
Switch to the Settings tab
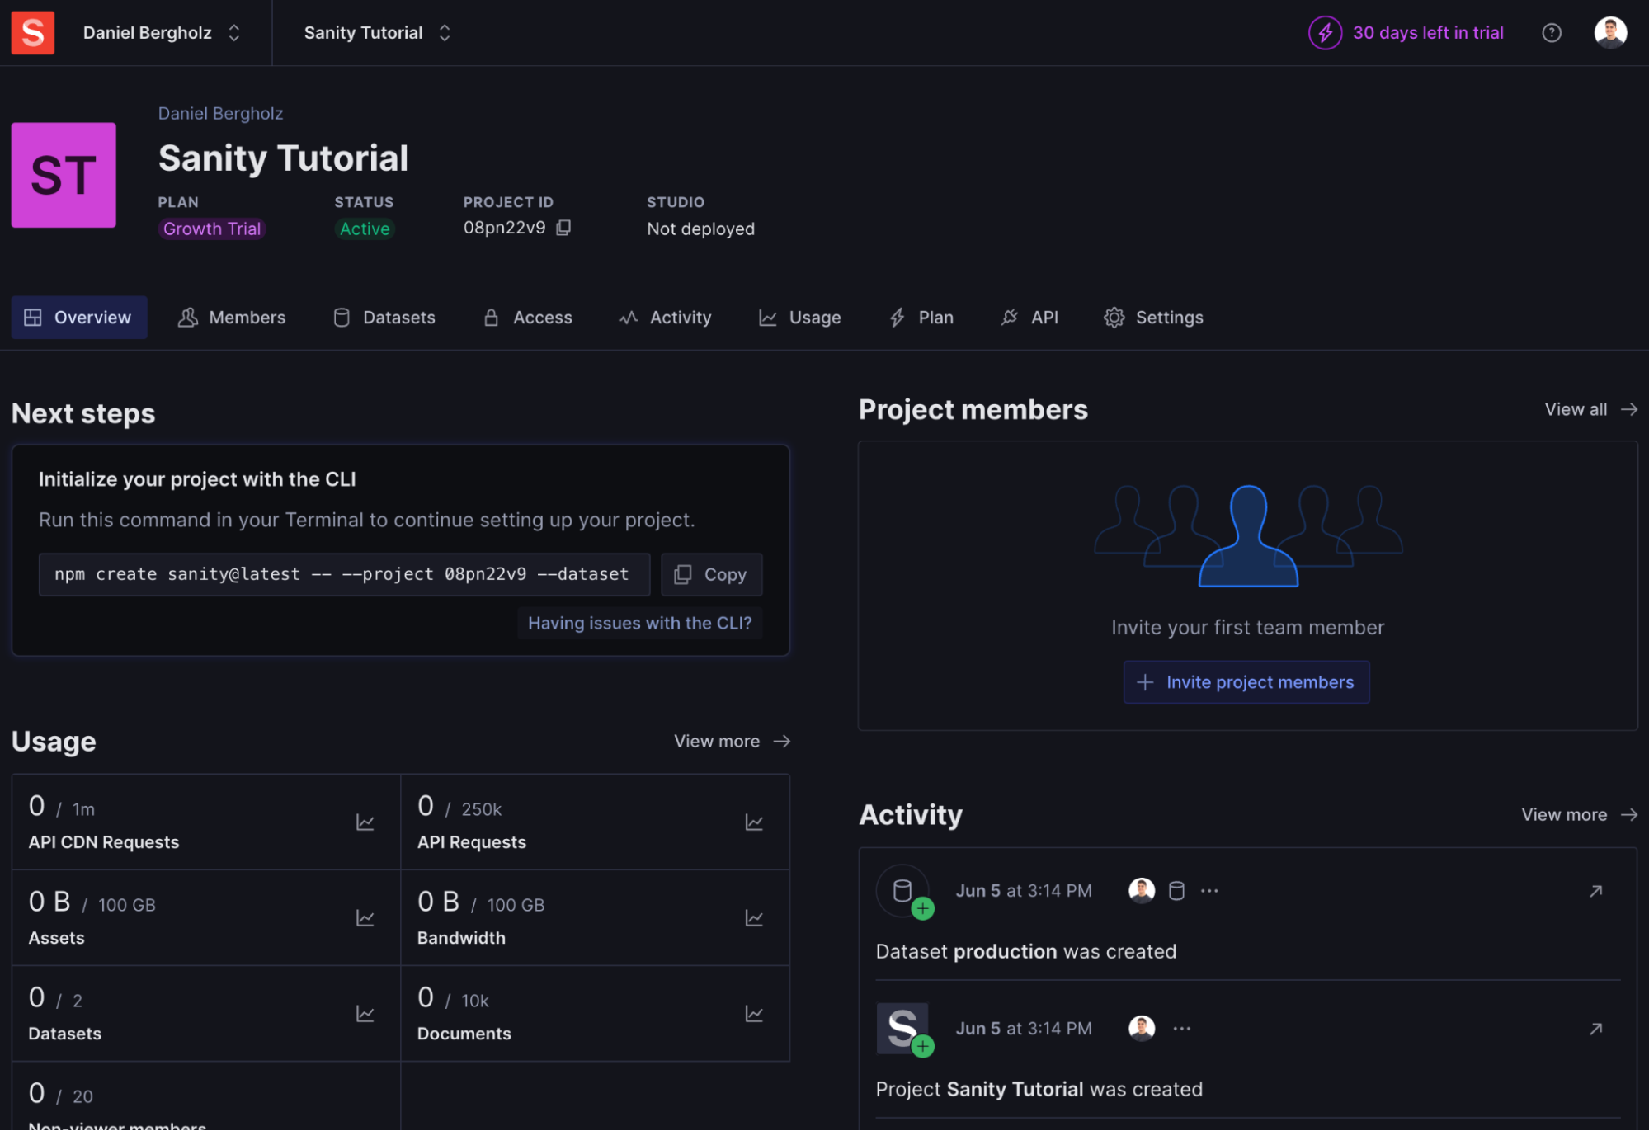[x=1153, y=318]
